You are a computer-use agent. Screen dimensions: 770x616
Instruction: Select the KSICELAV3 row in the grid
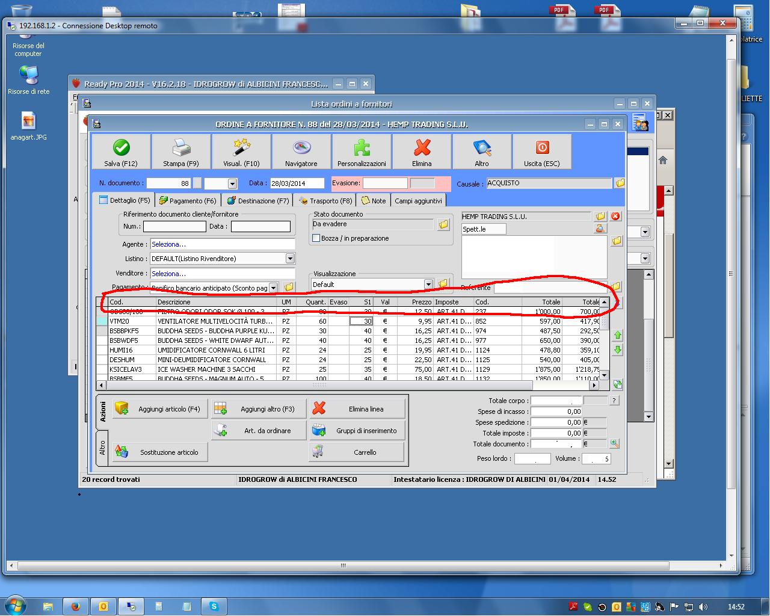[349, 369]
